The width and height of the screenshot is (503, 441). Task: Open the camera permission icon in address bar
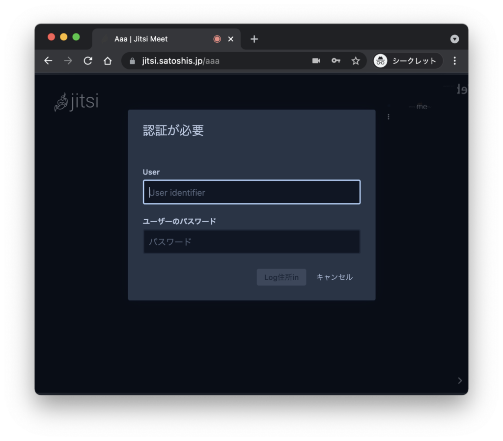pyautogui.click(x=316, y=60)
